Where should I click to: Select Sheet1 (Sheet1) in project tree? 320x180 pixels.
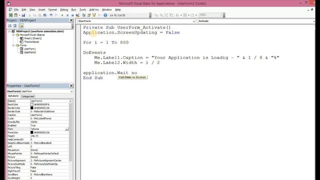click(x=32, y=38)
